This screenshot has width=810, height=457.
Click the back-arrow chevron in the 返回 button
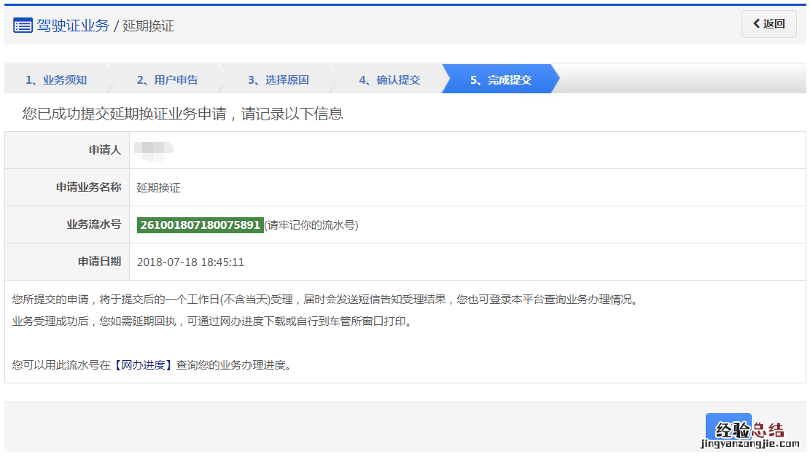click(x=757, y=24)
